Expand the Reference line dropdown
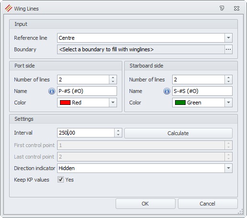This screenshot has height=218, width=247. pos(228,38)
